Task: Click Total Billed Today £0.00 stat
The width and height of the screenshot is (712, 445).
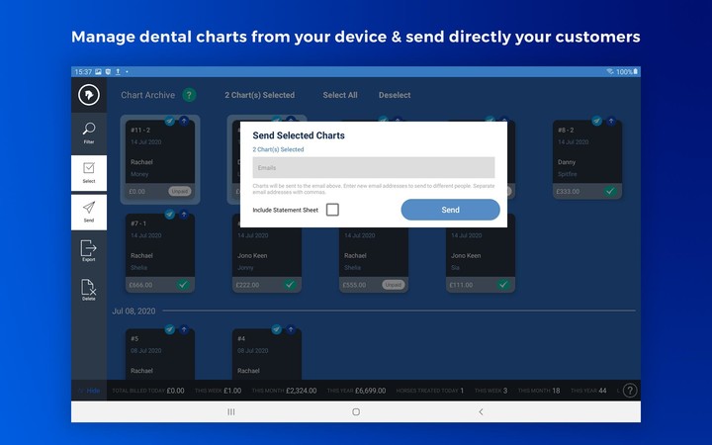Action: coord(148,391)
